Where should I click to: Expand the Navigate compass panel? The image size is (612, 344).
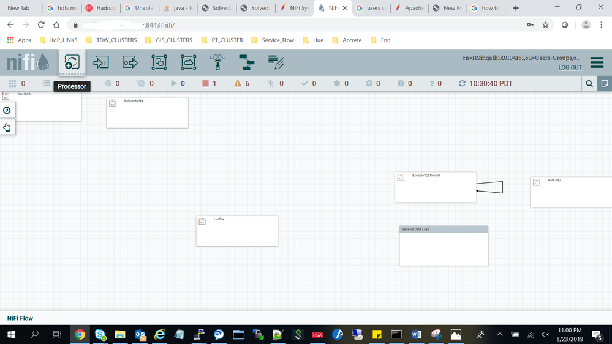coord(7,110)
